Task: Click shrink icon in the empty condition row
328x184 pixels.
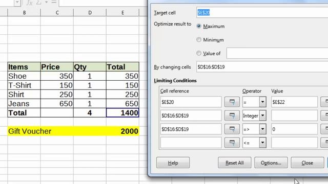Action: (x=232, y=143)
